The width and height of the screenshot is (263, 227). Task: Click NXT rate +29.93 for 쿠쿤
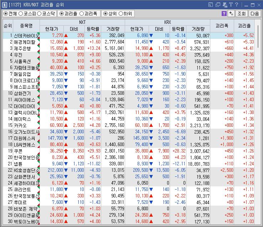(x=94, y=151)
